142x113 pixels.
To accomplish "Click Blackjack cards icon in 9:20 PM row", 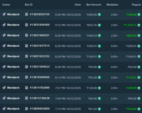I will [4, 14].
